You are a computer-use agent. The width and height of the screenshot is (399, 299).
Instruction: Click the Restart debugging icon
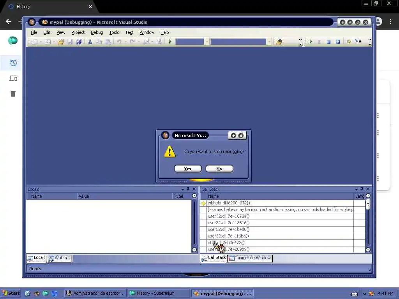pyautogui.click(x=338, y=42)
